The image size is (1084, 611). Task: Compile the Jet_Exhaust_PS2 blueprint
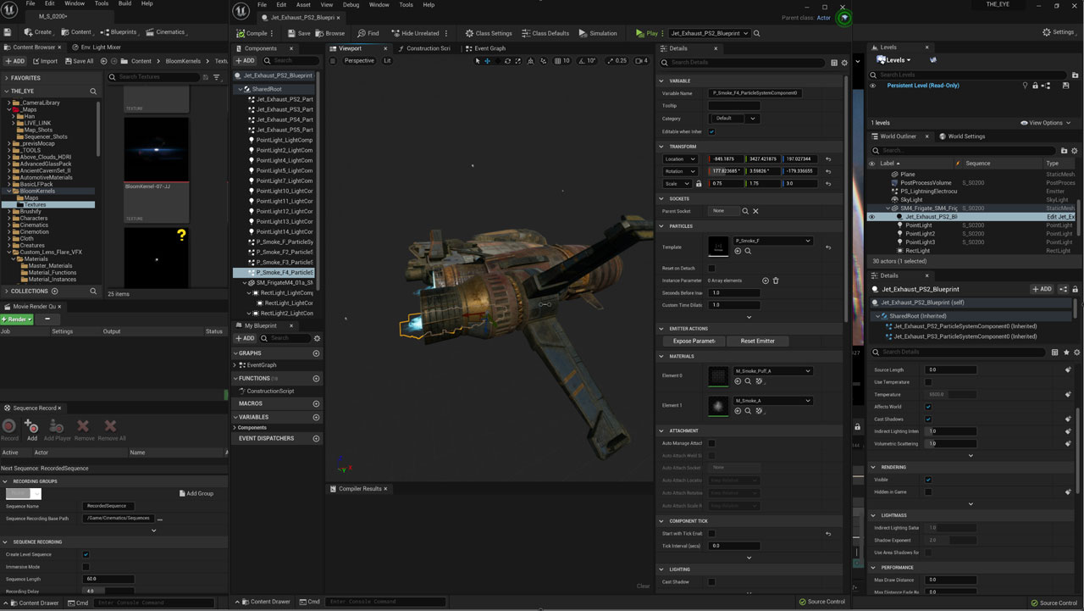pos(252,33)
